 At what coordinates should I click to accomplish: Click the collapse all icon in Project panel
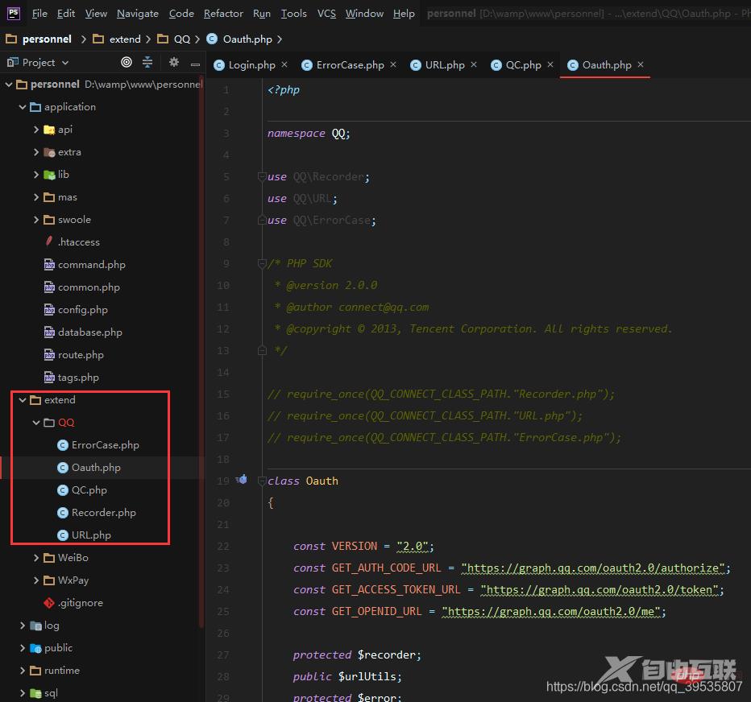click(147, 62)
